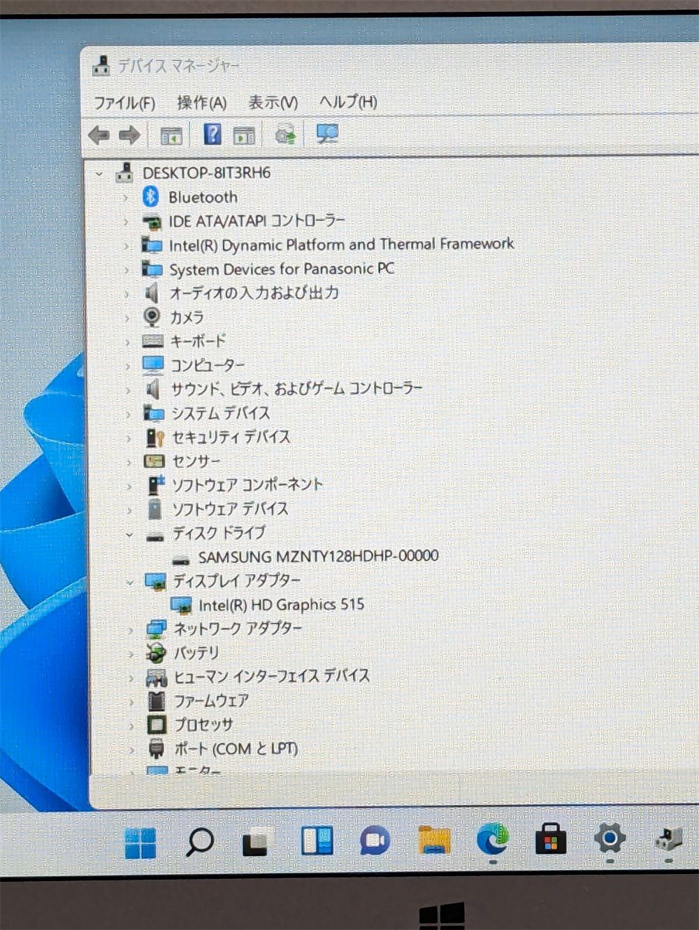Click the センサー icon
This screenshot has height=930, width=699.
point(154,461)
